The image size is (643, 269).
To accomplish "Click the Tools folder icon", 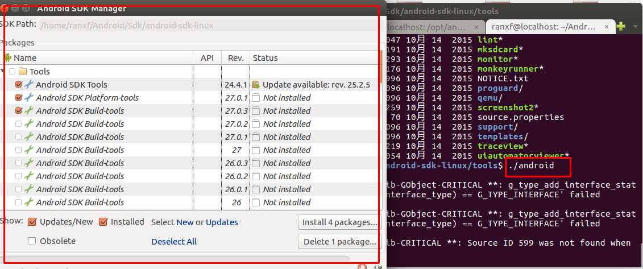I will click(23, 71).
